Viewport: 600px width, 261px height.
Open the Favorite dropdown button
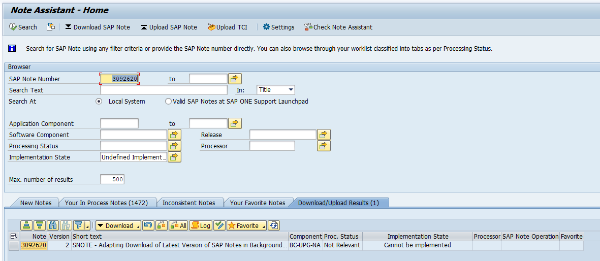click(x=247, y=225)
